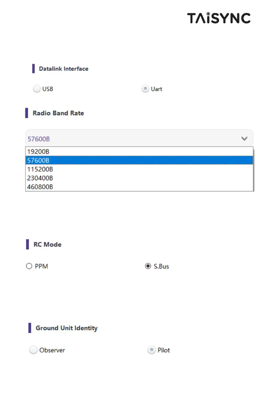Click the 57600B combo box field
Image resolution: width=278 pixels, height=395 pixels.
[133, 138]
